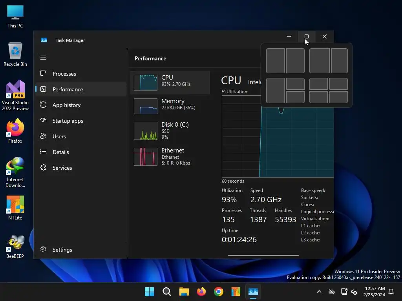This screenshot has width=402, height=301.
Task: Snap window to bottom-right zone of three-zone layout
Action: point(295,97)
